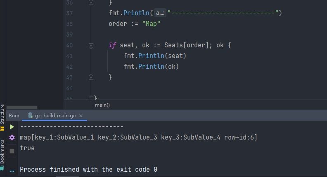Open the Structure side panel tab

click(2, 113)
